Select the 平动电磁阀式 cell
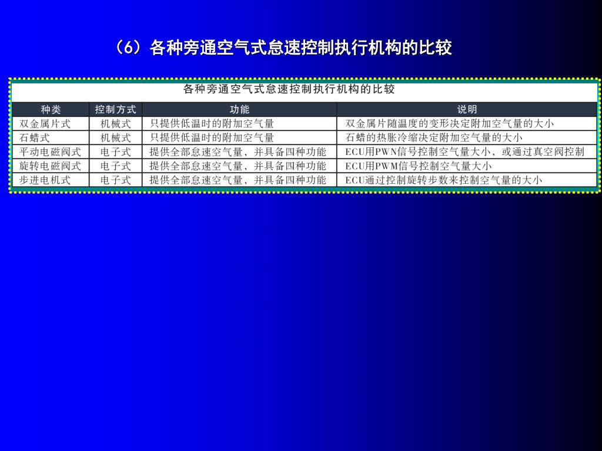Viewport: 602px width, 451px height. 51,152
